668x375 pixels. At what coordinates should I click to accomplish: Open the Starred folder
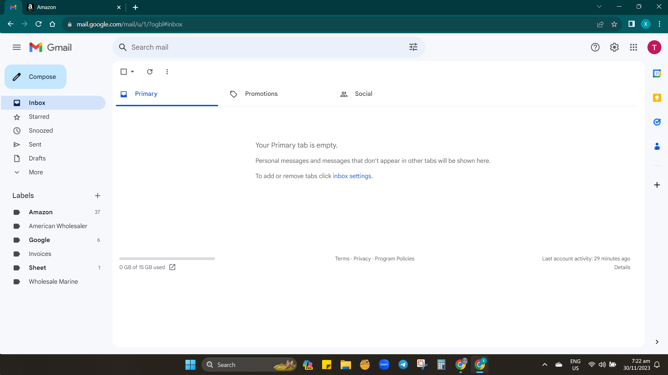tap(53, 117)
